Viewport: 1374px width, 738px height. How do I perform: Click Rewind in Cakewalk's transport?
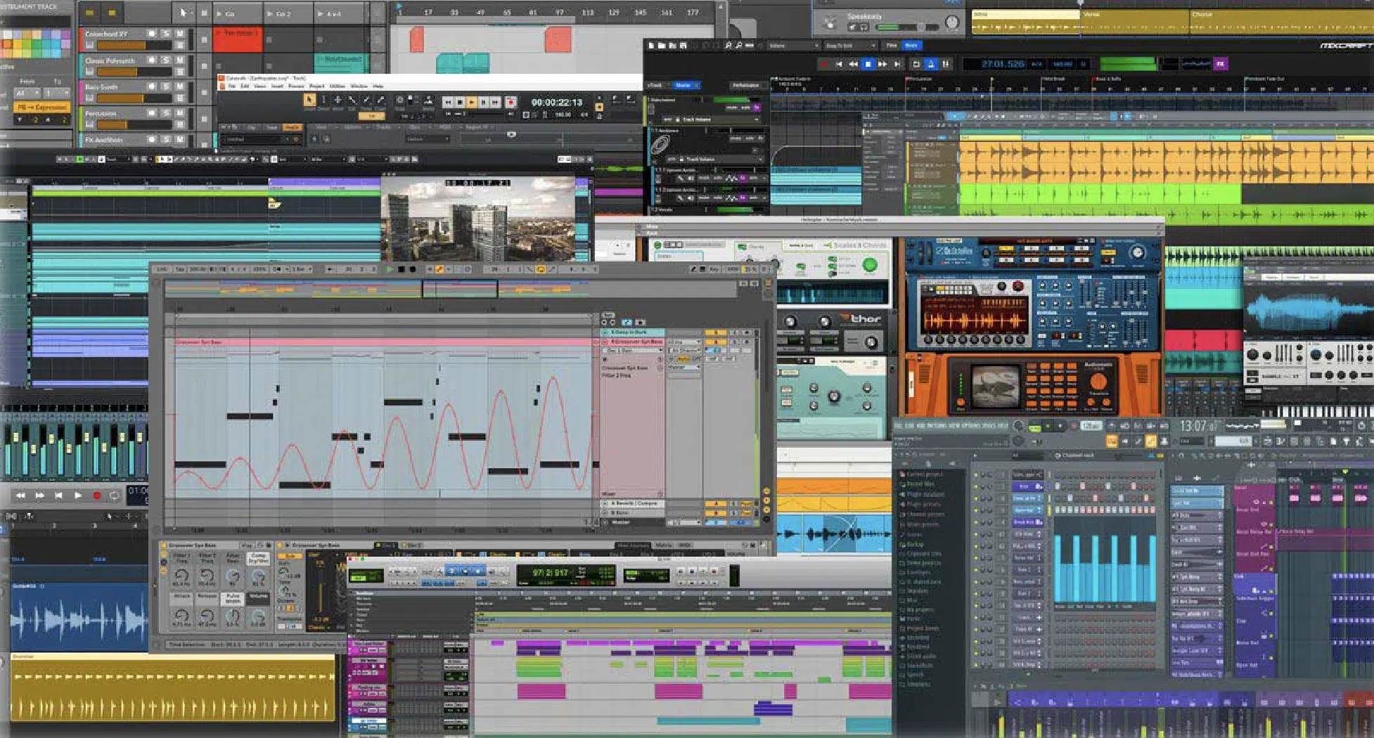(448, 102)
